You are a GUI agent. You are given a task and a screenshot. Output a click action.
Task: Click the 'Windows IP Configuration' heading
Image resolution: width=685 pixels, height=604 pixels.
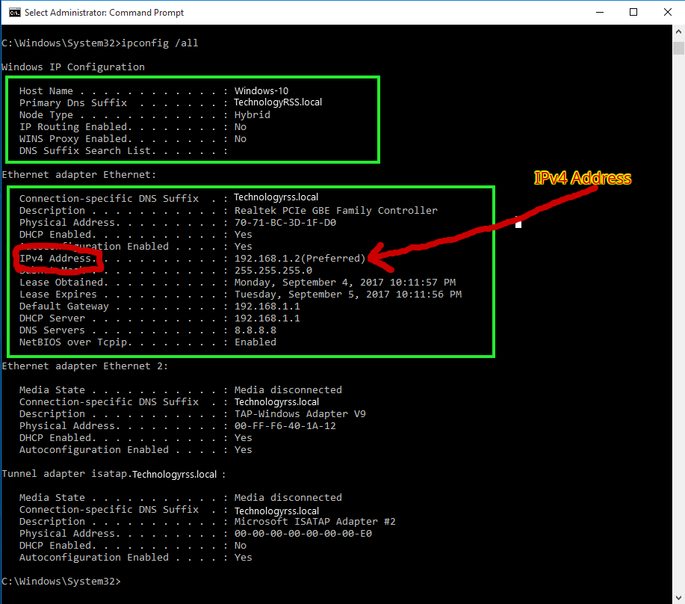(x=73, y=67)
